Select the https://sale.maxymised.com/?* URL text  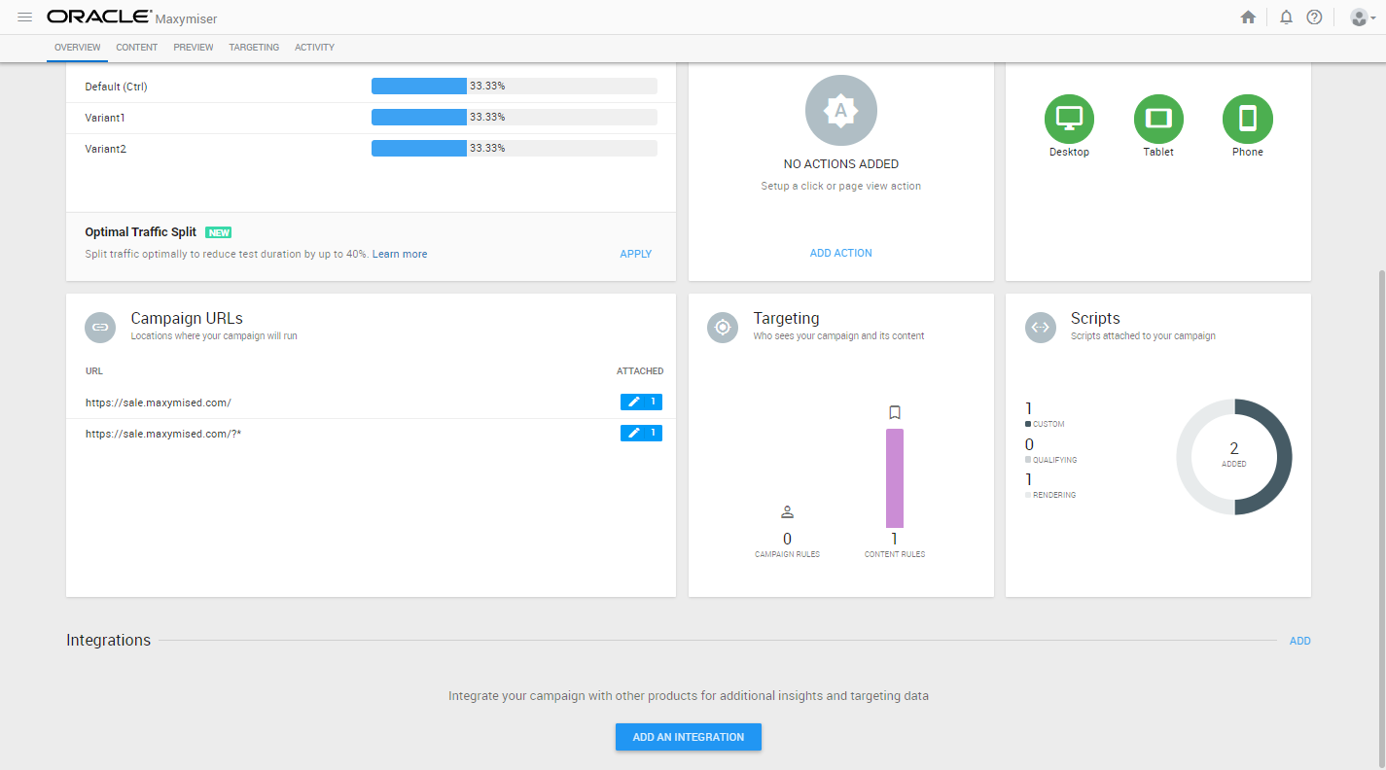(x=163, y=434)
